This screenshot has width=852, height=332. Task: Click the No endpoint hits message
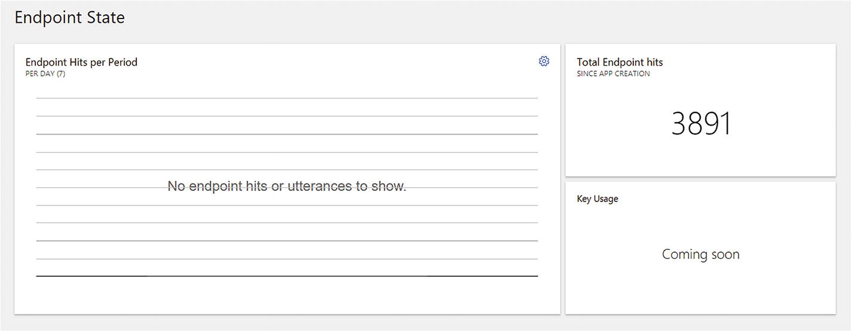[x=287, y=186]
